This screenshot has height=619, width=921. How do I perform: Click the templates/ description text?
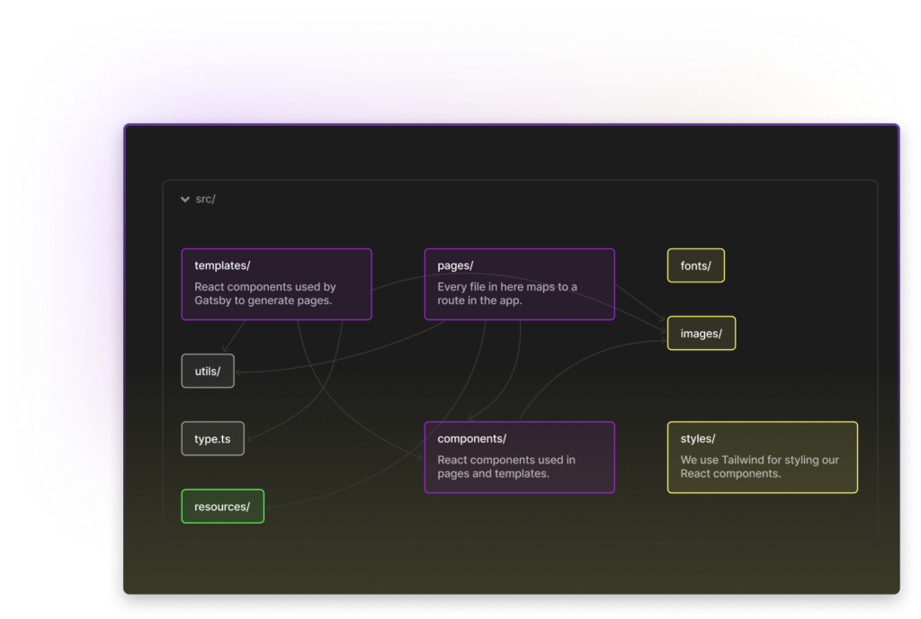(x=266, y=294)
